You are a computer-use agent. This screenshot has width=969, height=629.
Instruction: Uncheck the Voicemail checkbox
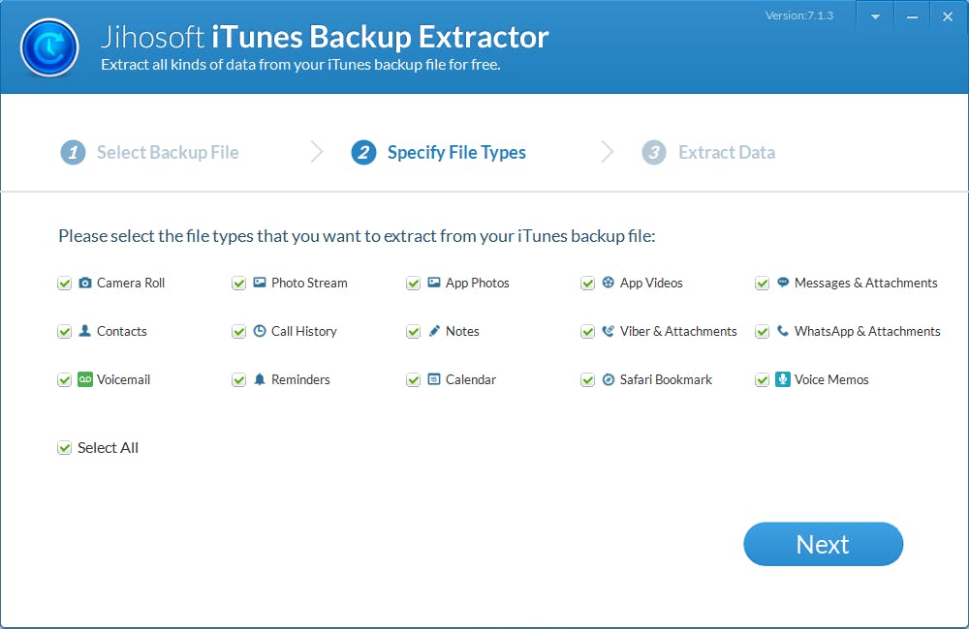click(x=64, y=379)
